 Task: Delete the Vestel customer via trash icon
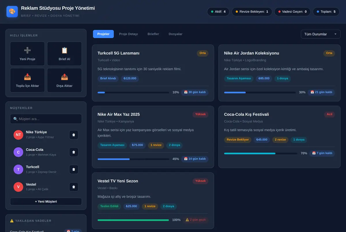(74, 187)
